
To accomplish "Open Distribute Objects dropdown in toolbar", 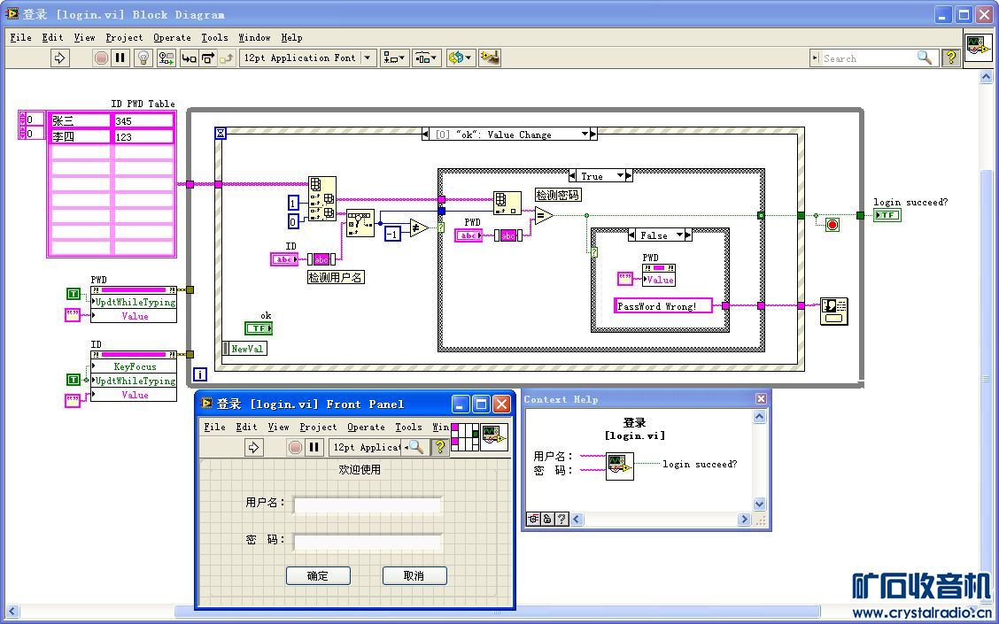I will click(426, 58).
